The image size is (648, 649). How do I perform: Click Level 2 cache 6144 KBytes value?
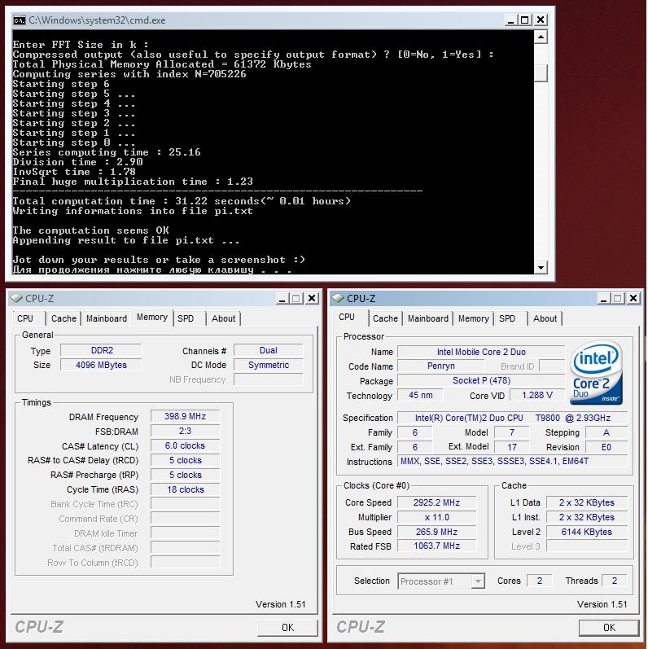(587, 532)
